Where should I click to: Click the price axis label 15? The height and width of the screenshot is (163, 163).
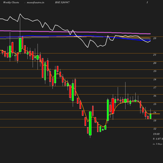click(155, 104)
